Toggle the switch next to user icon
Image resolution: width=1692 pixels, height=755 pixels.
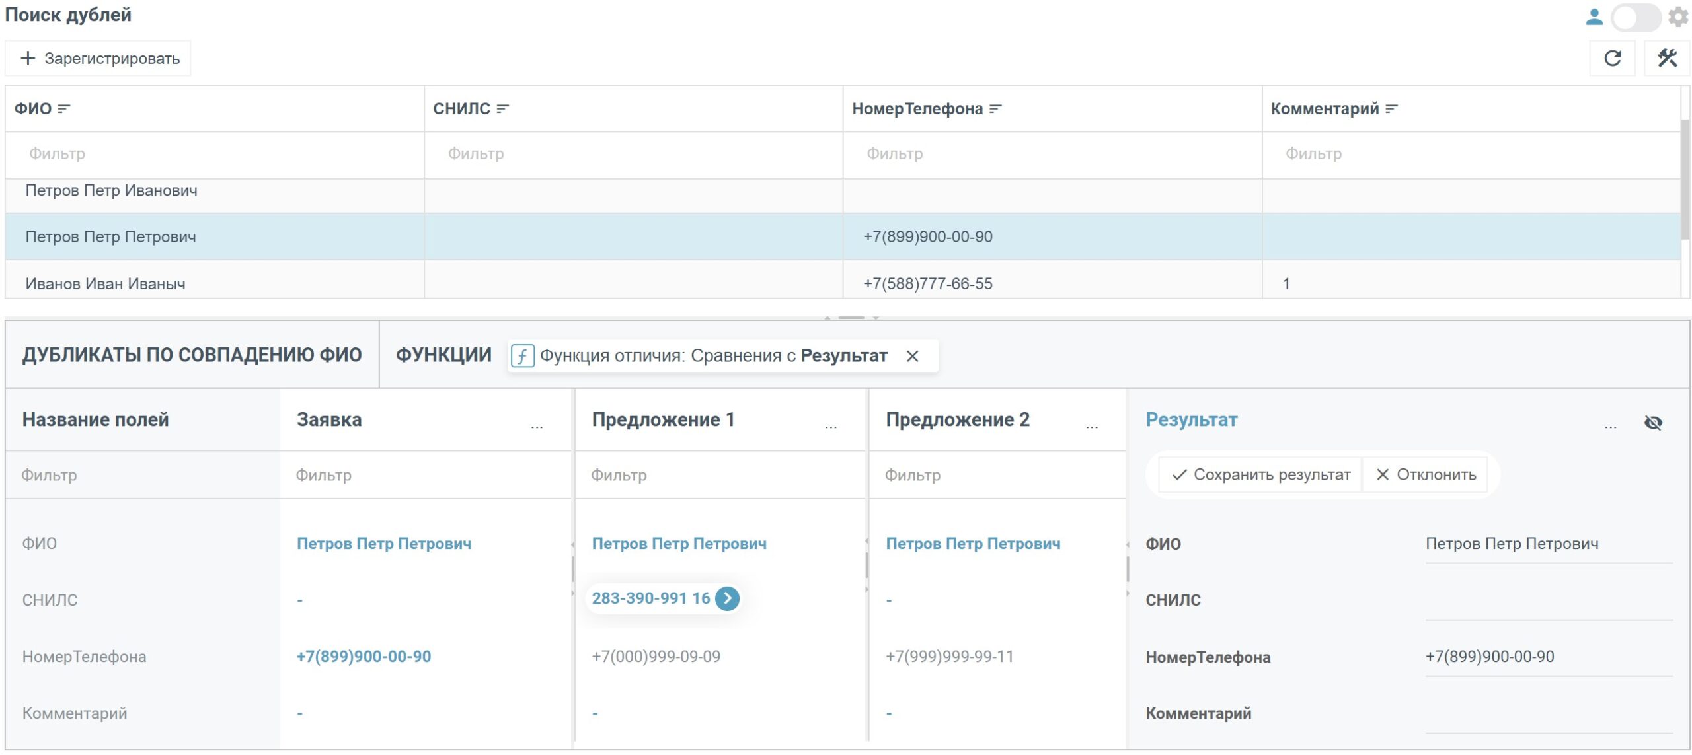(x=1636, y=17)
